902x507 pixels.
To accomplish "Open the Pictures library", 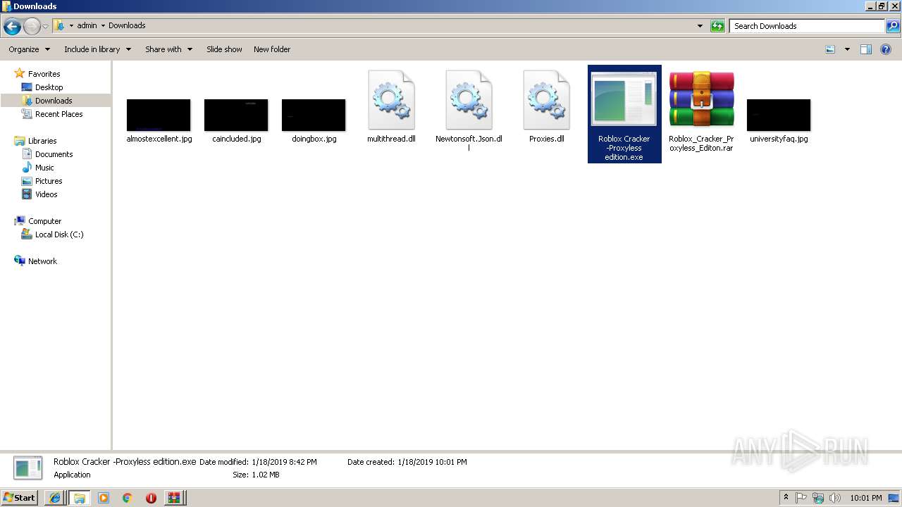I will tap(49, 181).
